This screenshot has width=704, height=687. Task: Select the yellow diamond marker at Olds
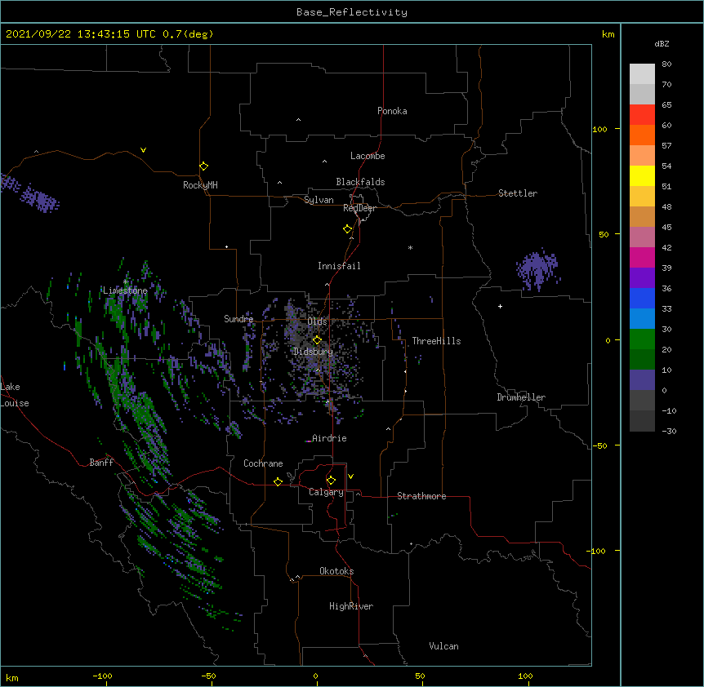pyautogui.click(x=317, y=339)
